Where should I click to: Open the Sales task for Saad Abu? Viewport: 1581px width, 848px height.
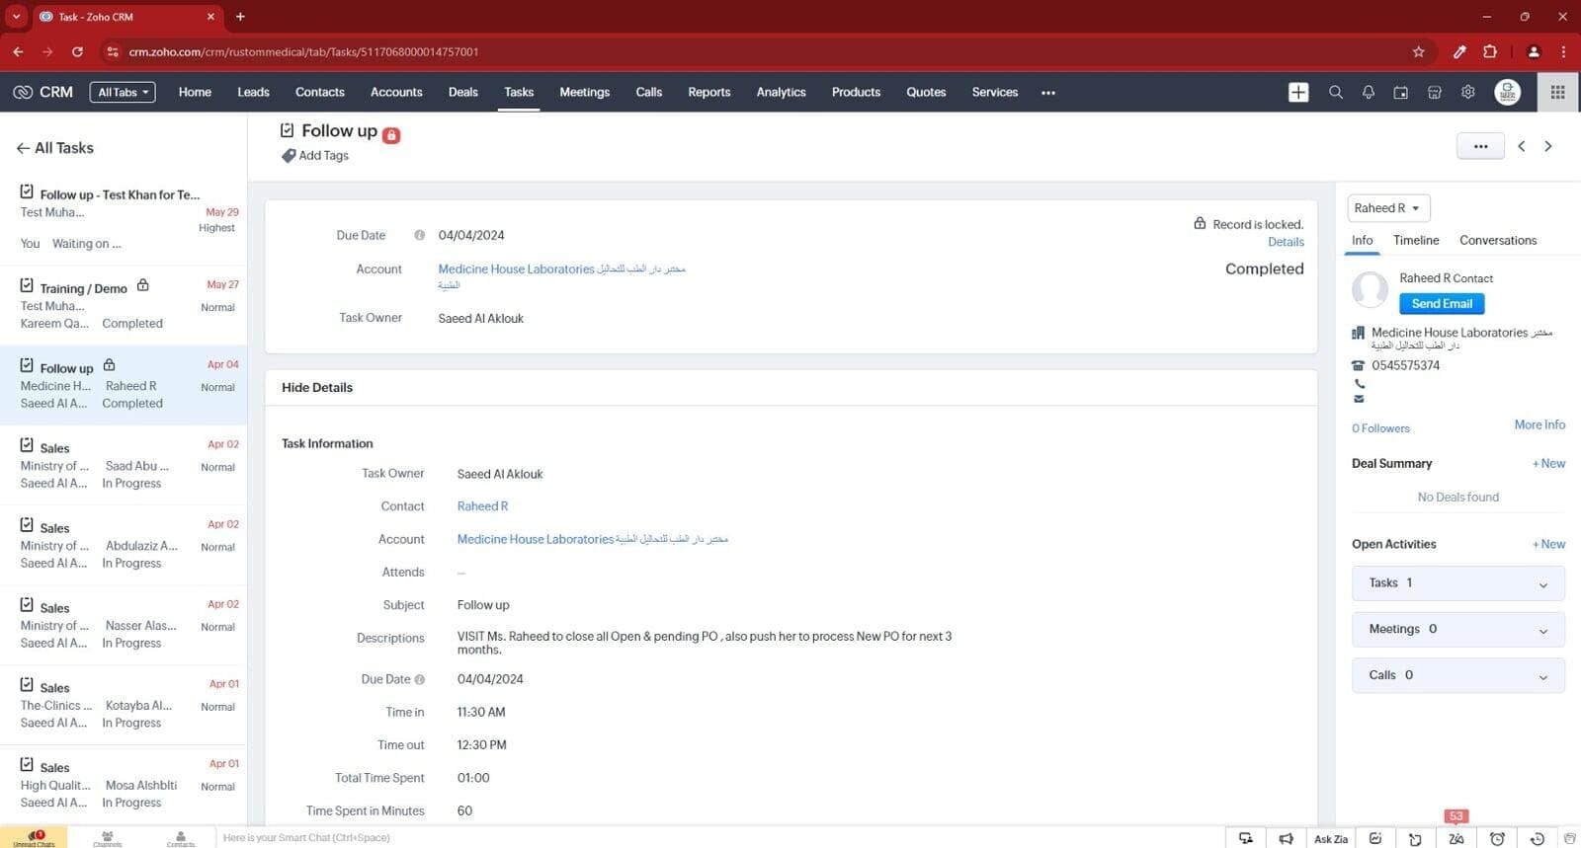[124, 465]
